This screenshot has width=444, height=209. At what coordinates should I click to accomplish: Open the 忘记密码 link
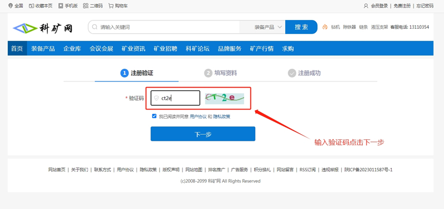pos(425,6)
